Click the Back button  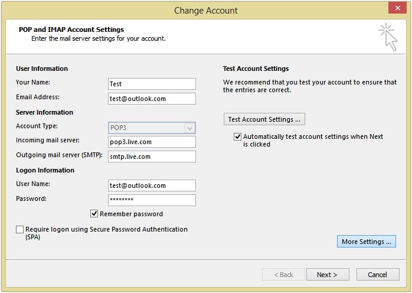[282, 275]
